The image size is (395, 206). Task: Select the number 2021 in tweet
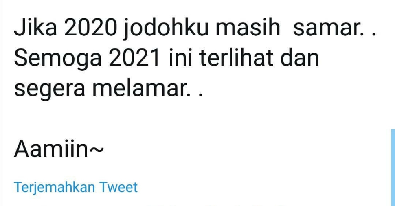pyautogui.click(x=134, y=59)
